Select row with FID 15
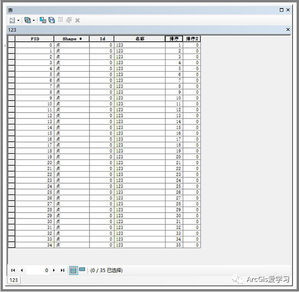This screenshot has height=292, width=299. click(x=12, y=133)
